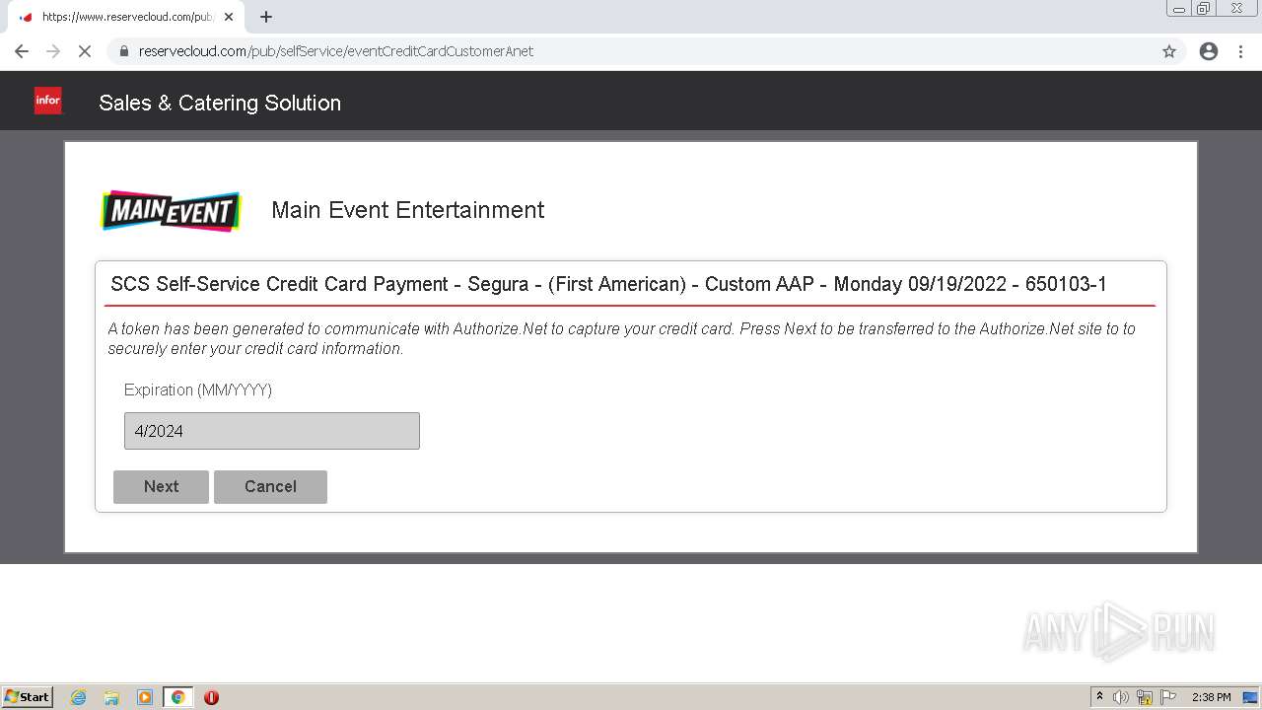Click the Sales & Catering Solution title

tap(220, 103)
